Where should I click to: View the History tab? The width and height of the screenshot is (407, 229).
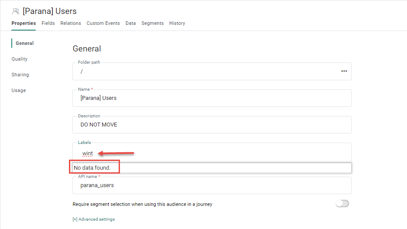click(177, 23)
